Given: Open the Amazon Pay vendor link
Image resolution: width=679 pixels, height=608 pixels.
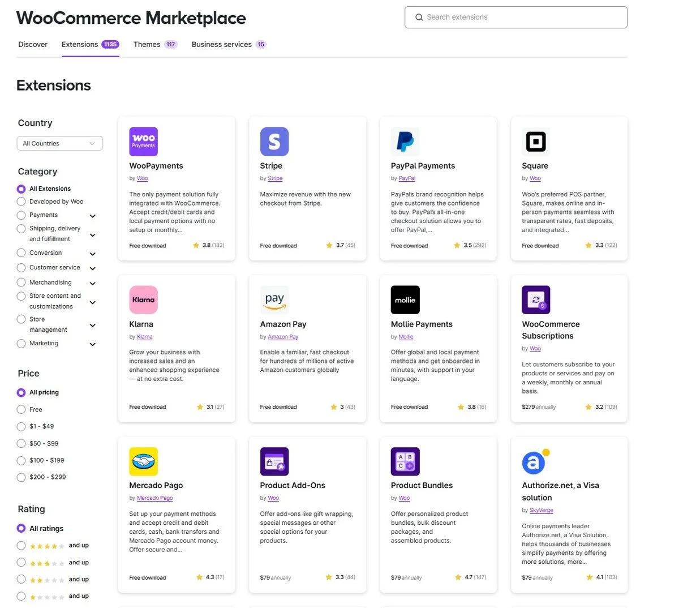Looking at the screenshot, I should click(283, 337).
